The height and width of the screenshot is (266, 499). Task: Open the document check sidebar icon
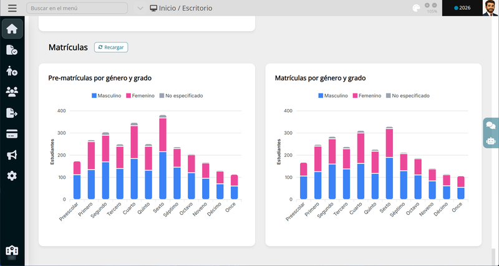[12, 50]
